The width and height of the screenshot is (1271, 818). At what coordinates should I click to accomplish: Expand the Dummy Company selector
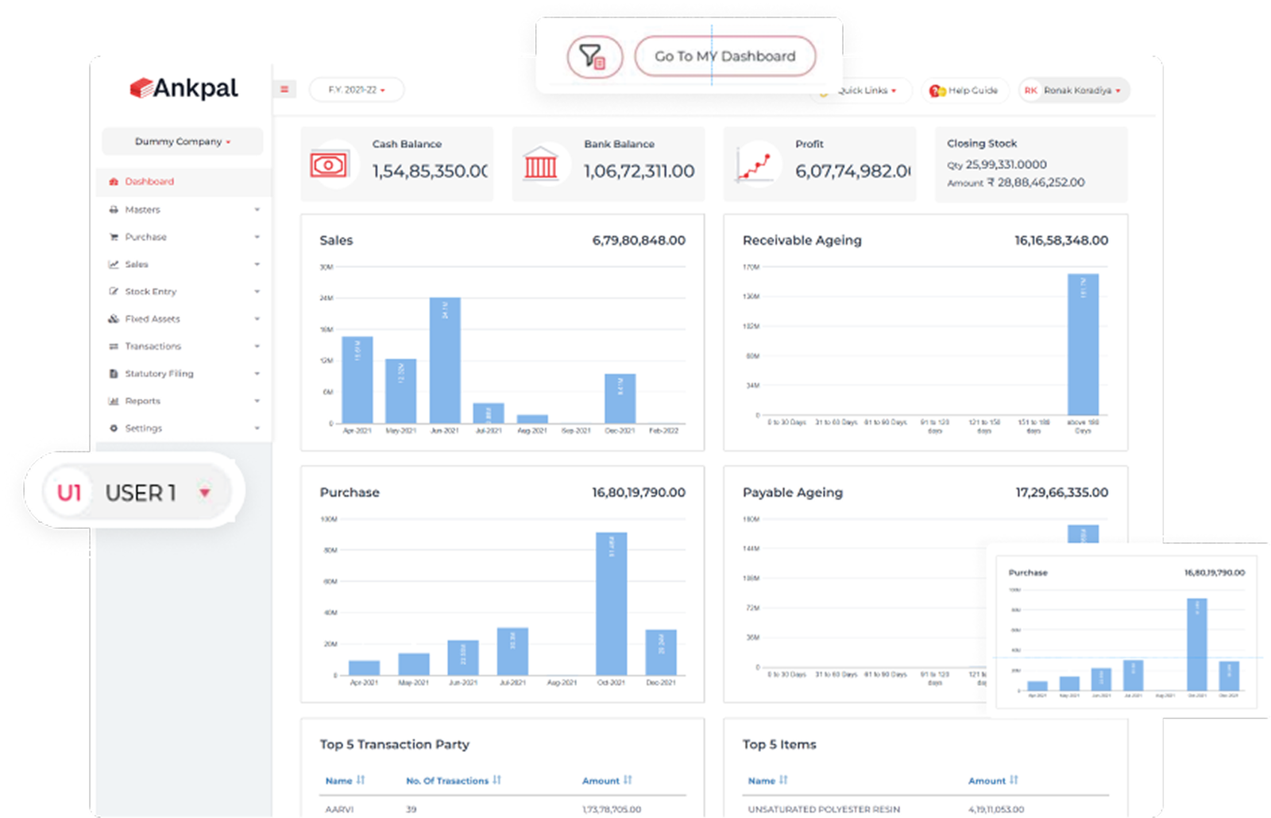click(182, 142)
